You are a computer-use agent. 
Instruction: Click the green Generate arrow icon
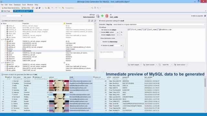tap(102, 16)
